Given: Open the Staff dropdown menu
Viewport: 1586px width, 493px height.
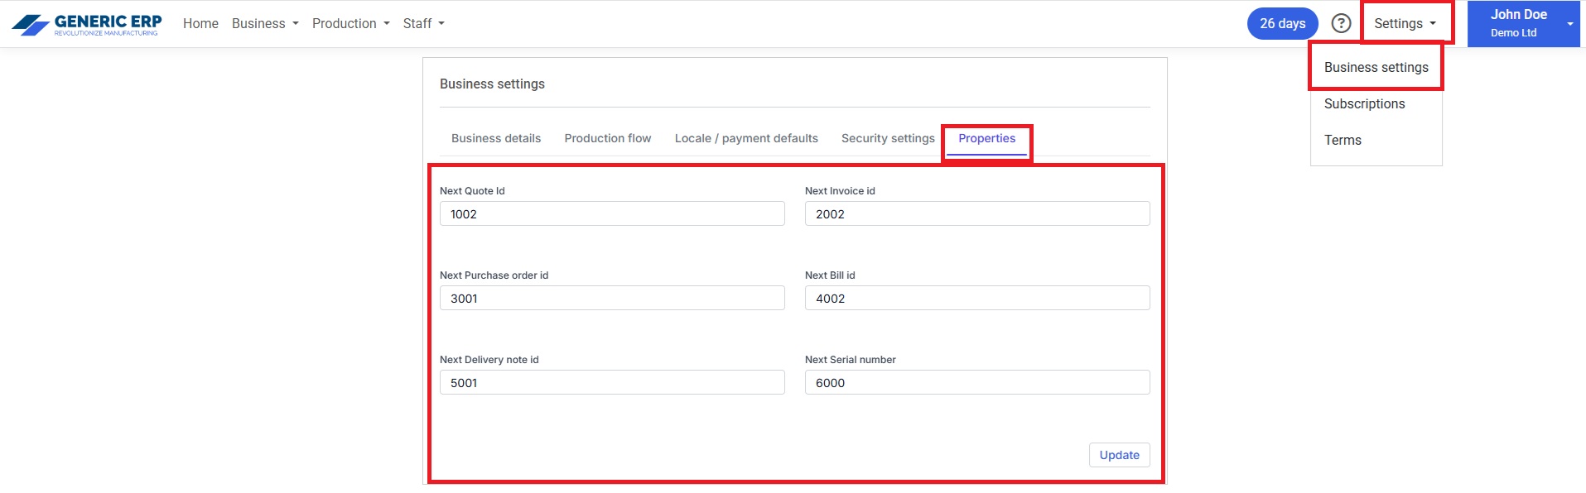Looking at the screenshot, I should click(423, 23).
